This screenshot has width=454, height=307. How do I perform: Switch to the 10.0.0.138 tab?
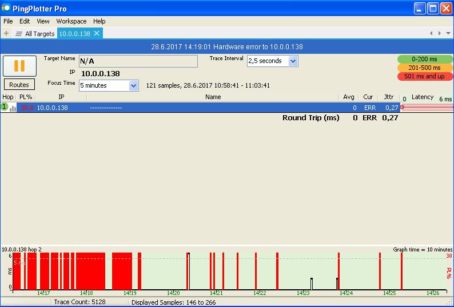75,34
